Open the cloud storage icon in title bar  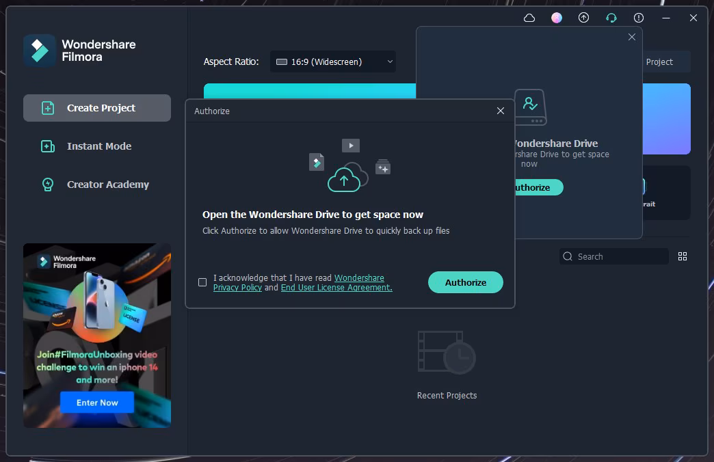(x=529, y=18)
